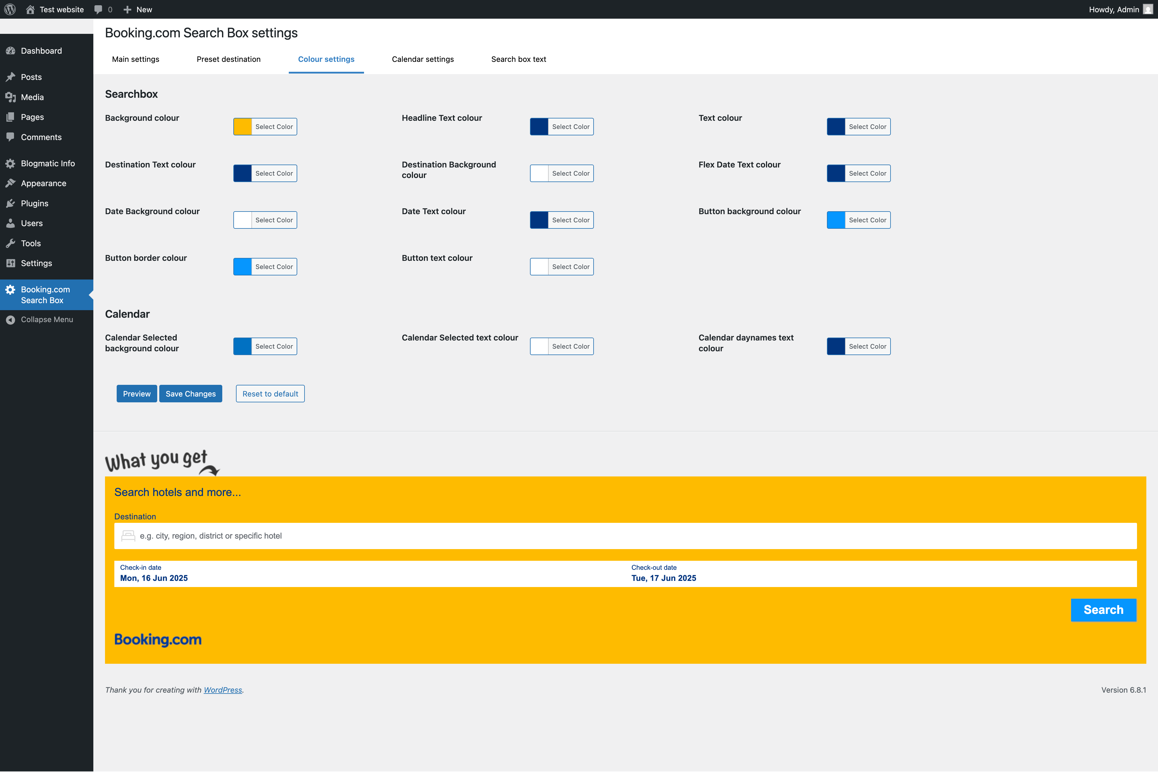Select Color for Button background colour
The height and width of the screenshot is (772, 1158).
pos(867,220)
